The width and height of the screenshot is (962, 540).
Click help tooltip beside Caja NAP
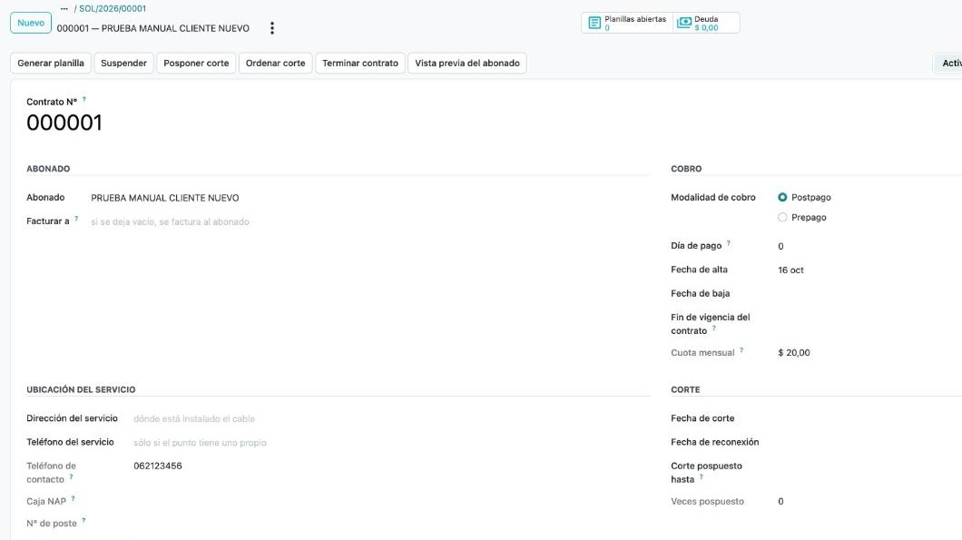pos(73,498)
